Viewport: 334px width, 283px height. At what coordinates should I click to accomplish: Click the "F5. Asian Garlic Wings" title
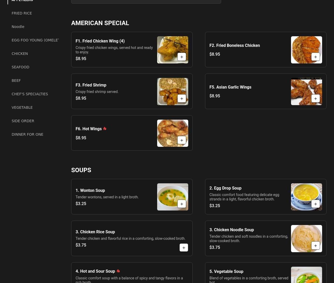(230, 87)
